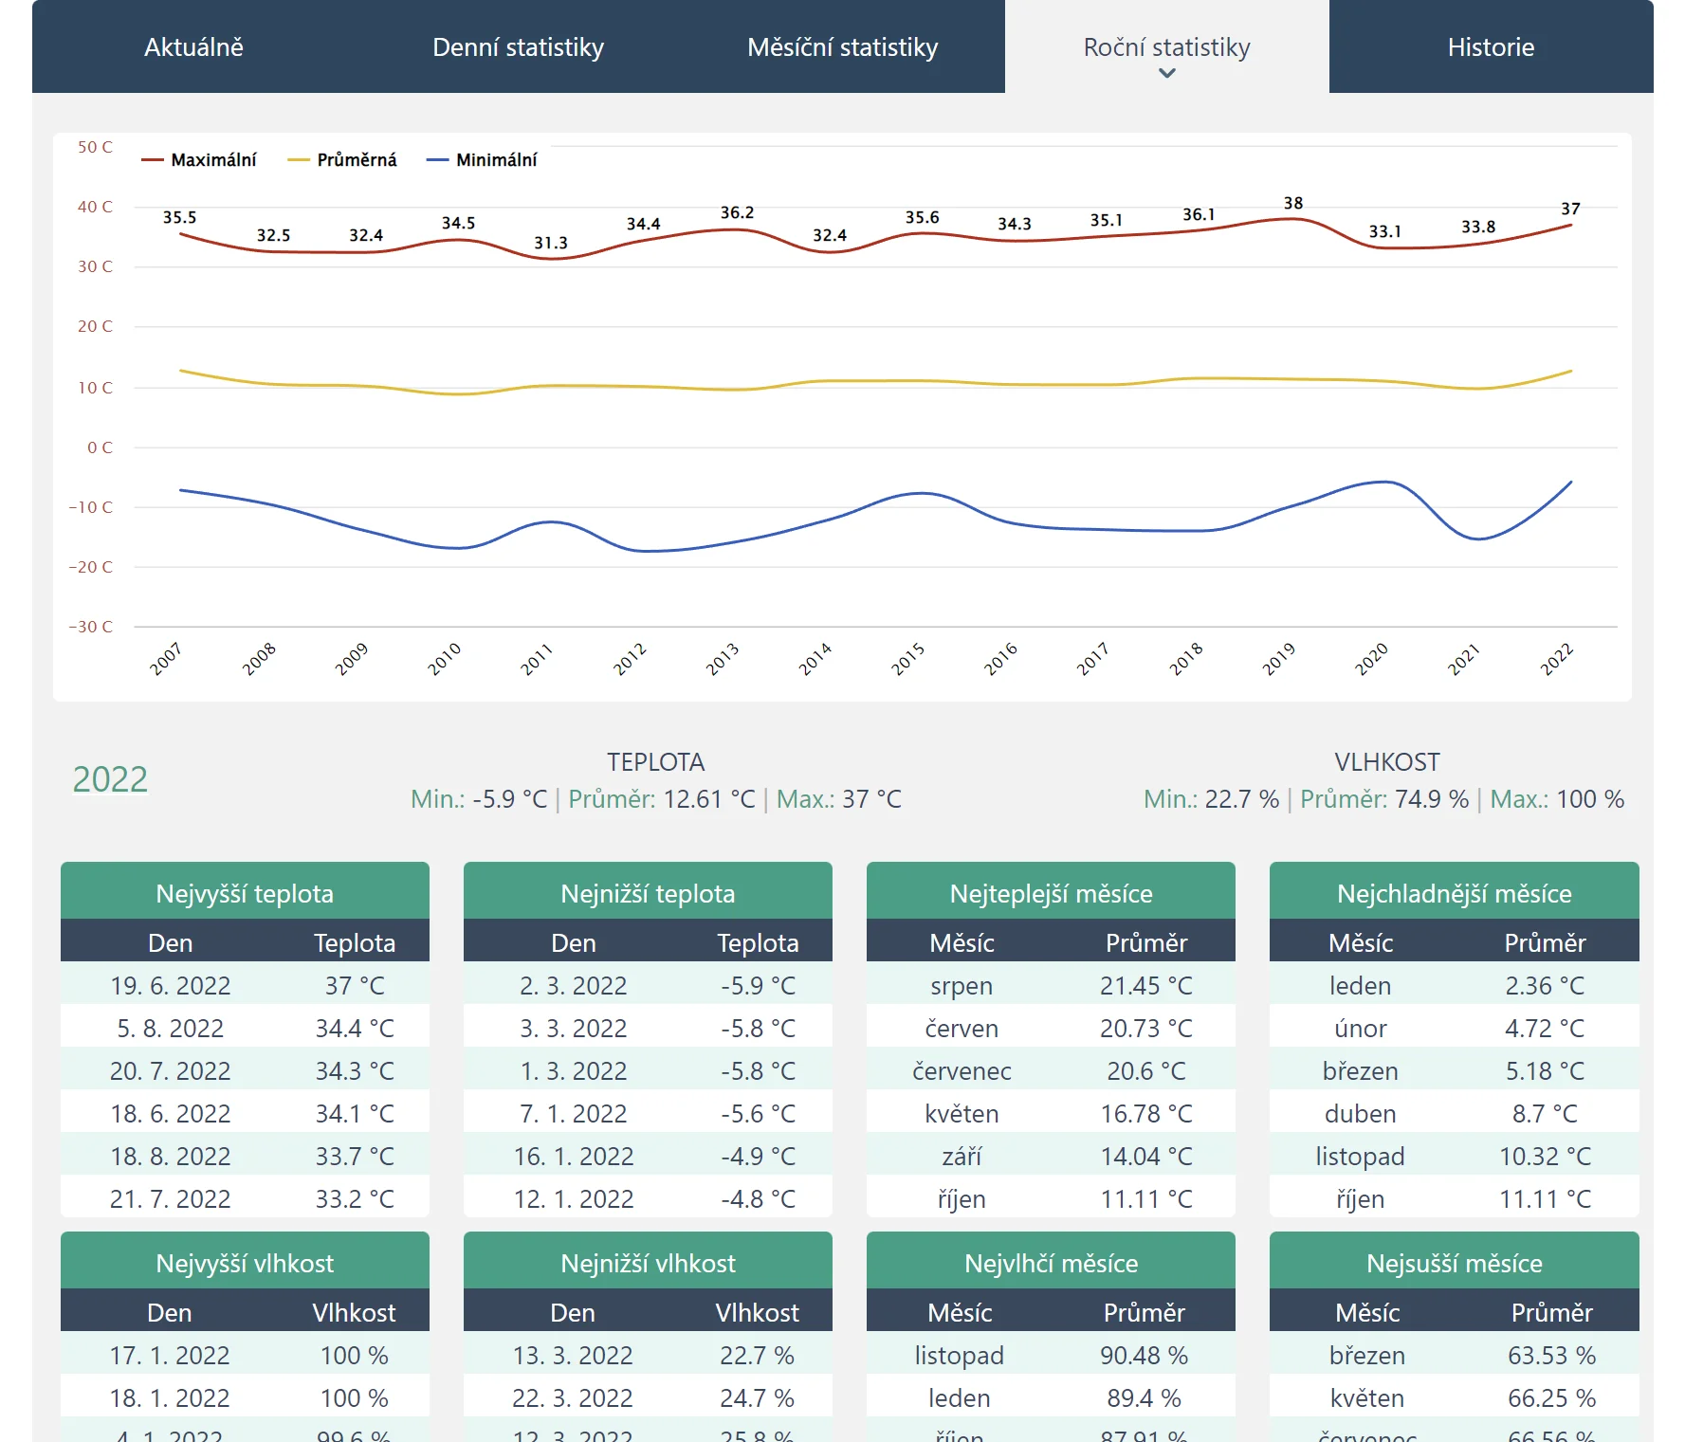The width and height of the screenshot is (1685, 1442).
Task: Toggle the Maximální series in legend
Action: pos(199,160)
